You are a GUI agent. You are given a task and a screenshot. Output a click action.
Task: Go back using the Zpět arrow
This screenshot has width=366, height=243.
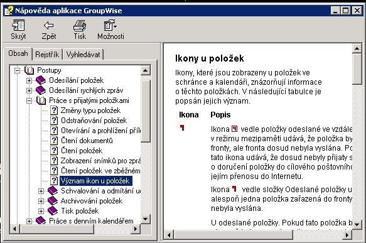(49, 30)
